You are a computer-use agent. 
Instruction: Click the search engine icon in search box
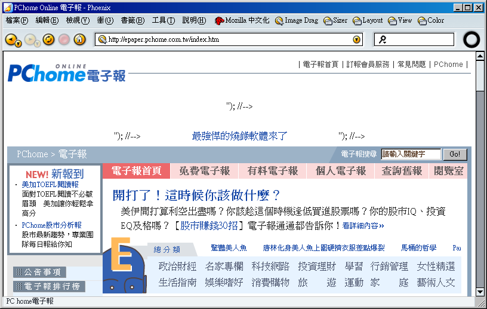(383, 39)
